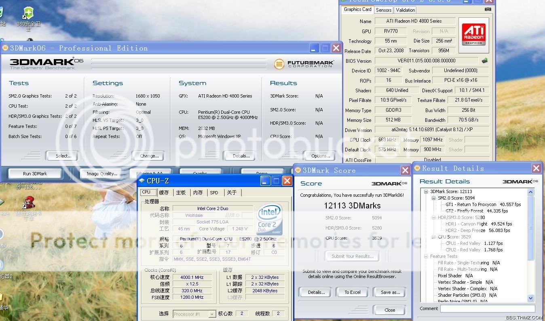Minimize the CPU-Z window
This screenshot has height=321, width=545.
pos(265,181)
